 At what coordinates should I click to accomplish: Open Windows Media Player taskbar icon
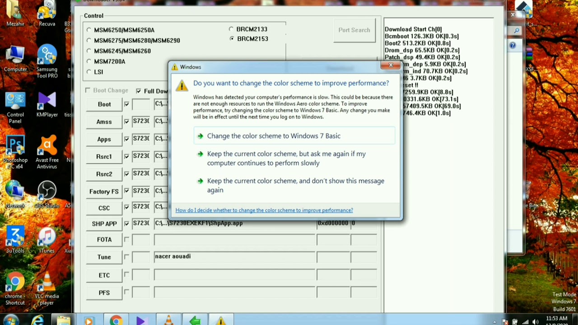(89, 320)
